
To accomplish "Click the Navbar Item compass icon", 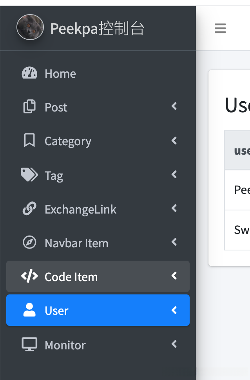I will [29, 243].
